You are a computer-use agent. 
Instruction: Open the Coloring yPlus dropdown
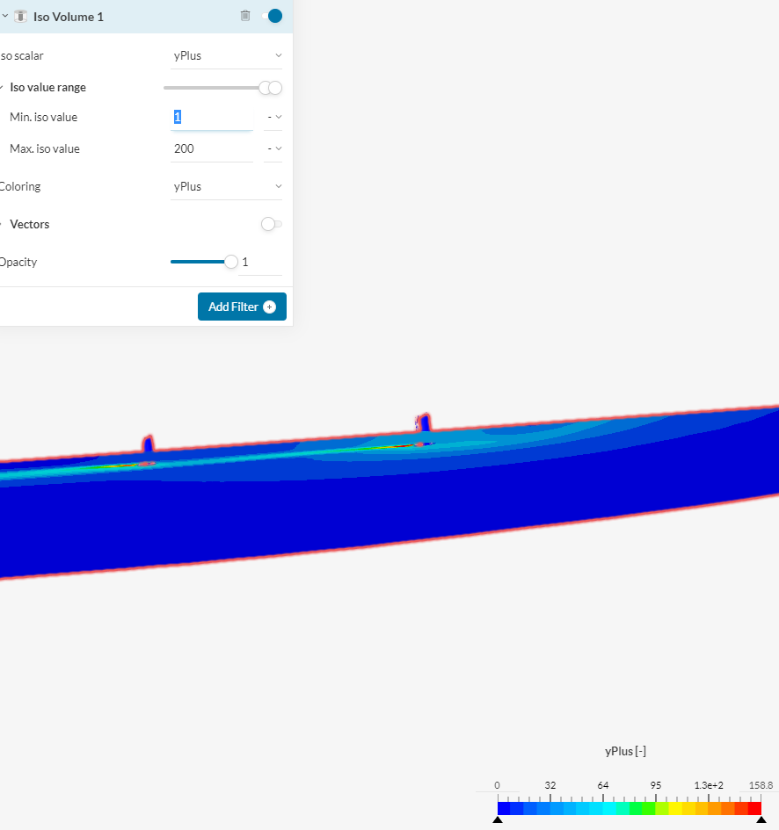226,186
